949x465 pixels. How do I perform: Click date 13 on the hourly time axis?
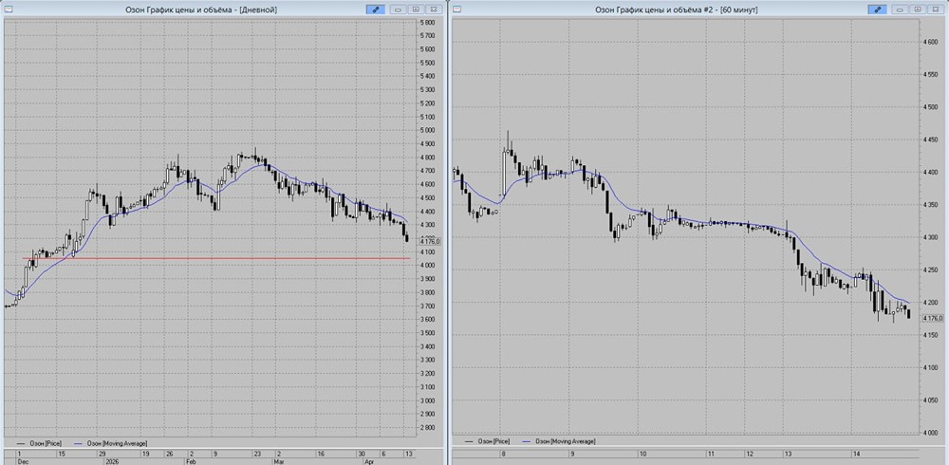coord(788,453)
